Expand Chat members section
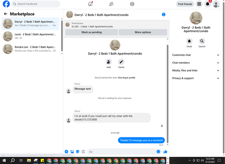Screen dimensions: 225x164 click(x=196, y=63)
